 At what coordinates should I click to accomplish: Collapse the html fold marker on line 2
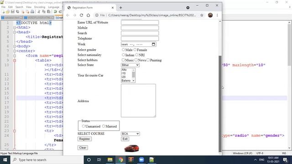15,27
